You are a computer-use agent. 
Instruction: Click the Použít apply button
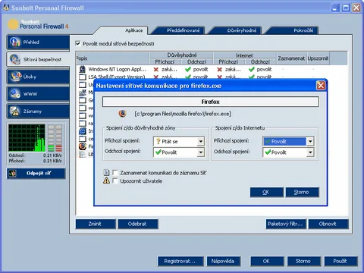[340, 261]
